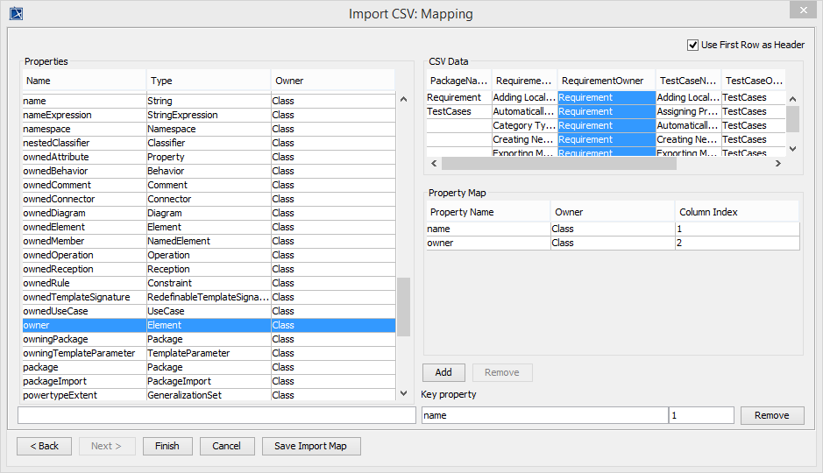Go to previous step with Back

(x=44, y=446)
